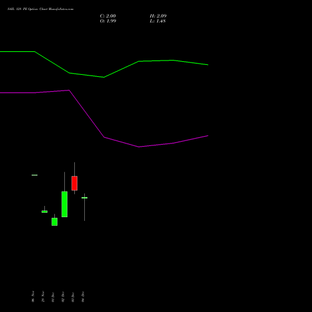This screenshot has height=312, width=312.
Task: Click the "28 Nov" date axis label
Action: click(x=43, y=296)
